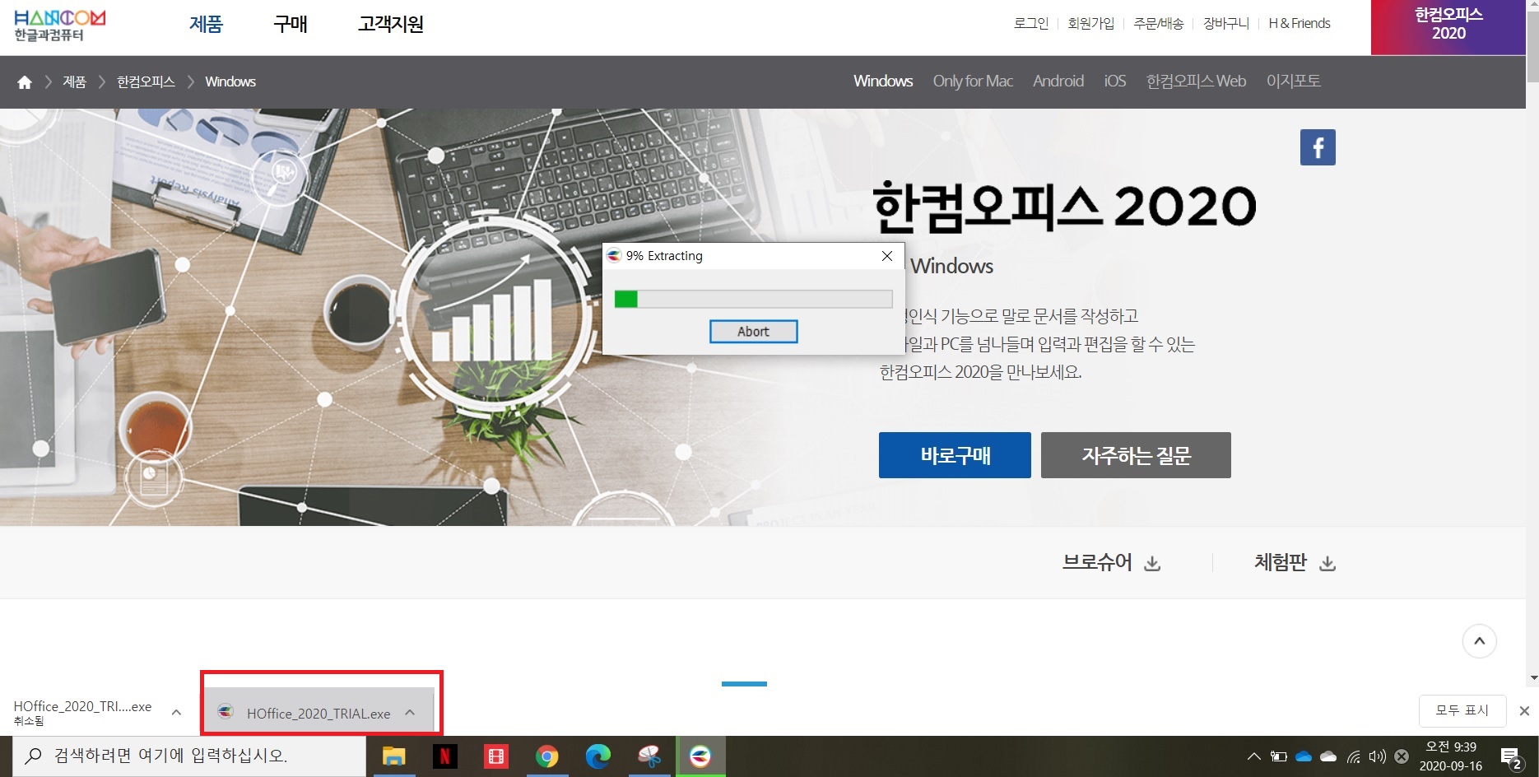
Task: Open the Snipping tool taskbar icon
Action: [x=649, y=756]
